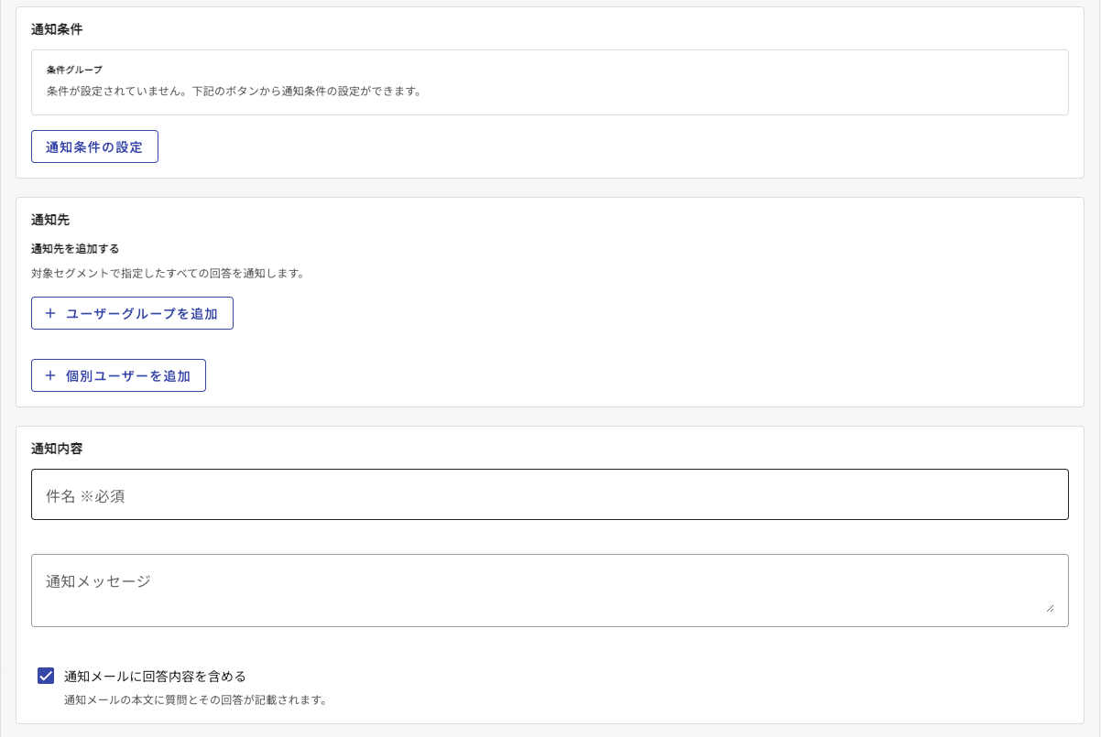Click into the 通知メッセージ text area
The height and width of the screenshot is (737, 1101).
click(x=550, y=591)
